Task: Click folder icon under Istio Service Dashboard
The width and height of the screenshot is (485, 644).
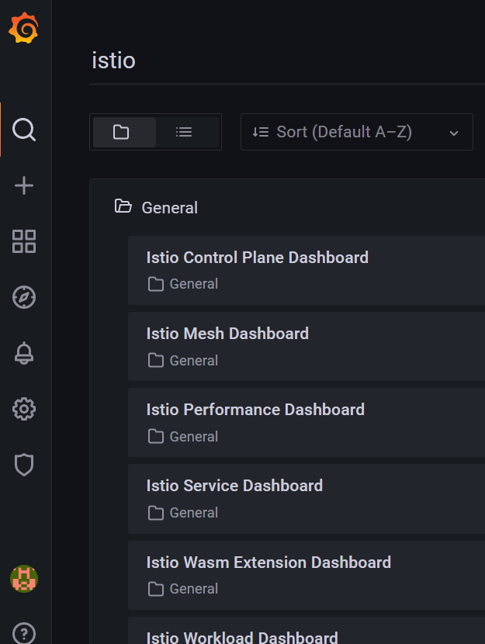Action: click(x=156, y=513)
